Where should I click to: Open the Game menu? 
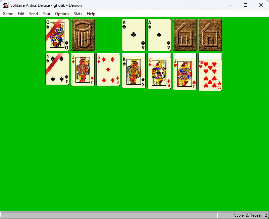[8, 14]
